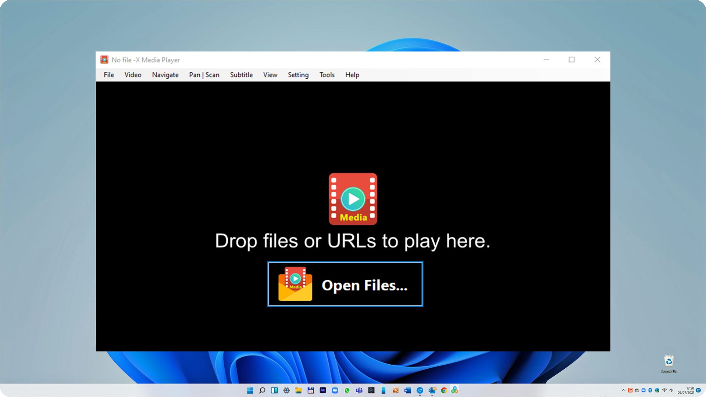Expand the Navigate menu
Image resolution: width=706 pixels, height=397 pixels.
[165, 75]
